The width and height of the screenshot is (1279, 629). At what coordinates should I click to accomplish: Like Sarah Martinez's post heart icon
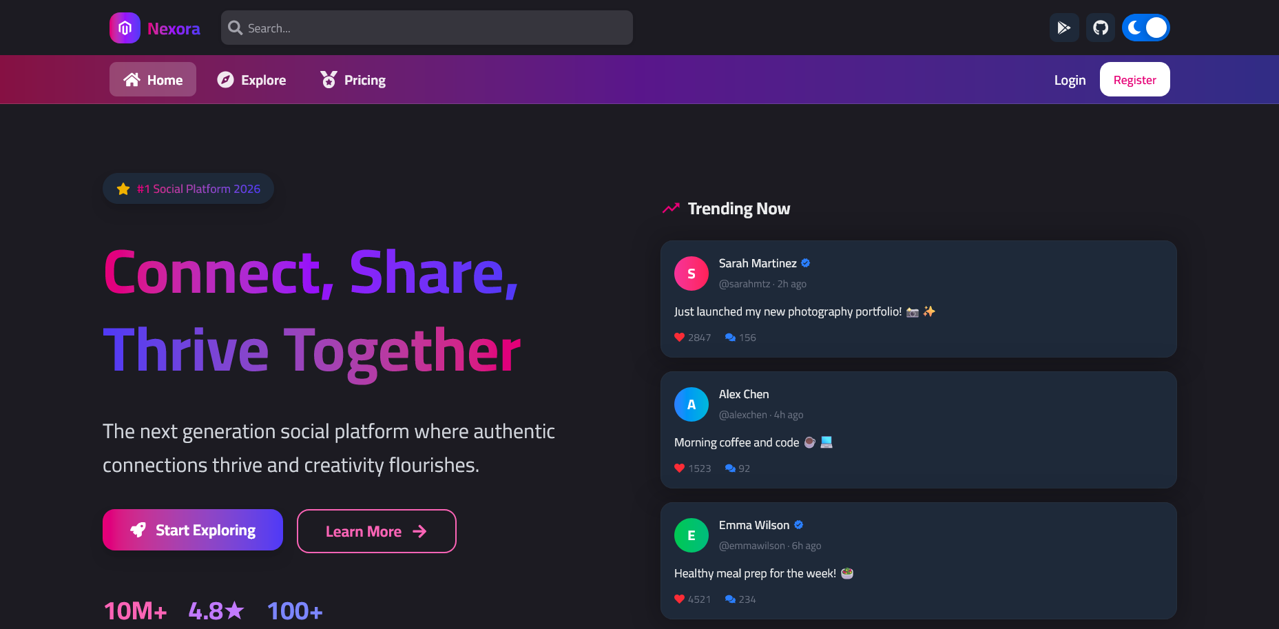680,338
